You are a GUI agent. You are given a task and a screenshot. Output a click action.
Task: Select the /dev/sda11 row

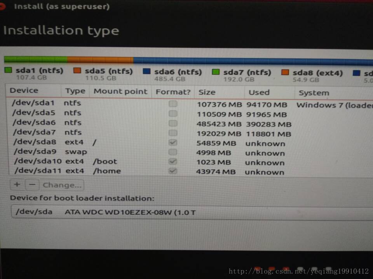(x=190, y=171)
